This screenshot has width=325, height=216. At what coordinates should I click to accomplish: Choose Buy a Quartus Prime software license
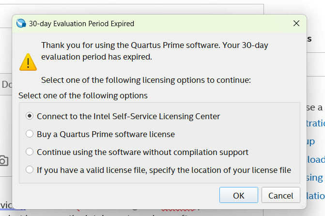click(x=30, y=134)
